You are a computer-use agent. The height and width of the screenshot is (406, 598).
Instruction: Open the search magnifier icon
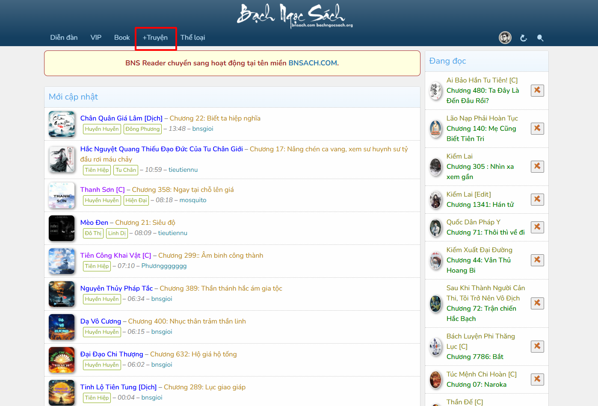[x=540, y=38]
